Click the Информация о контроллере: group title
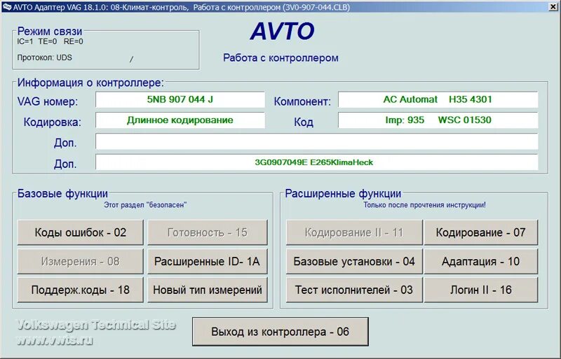The height and width of the screenshot is (359, 561). tap(90, 83)
